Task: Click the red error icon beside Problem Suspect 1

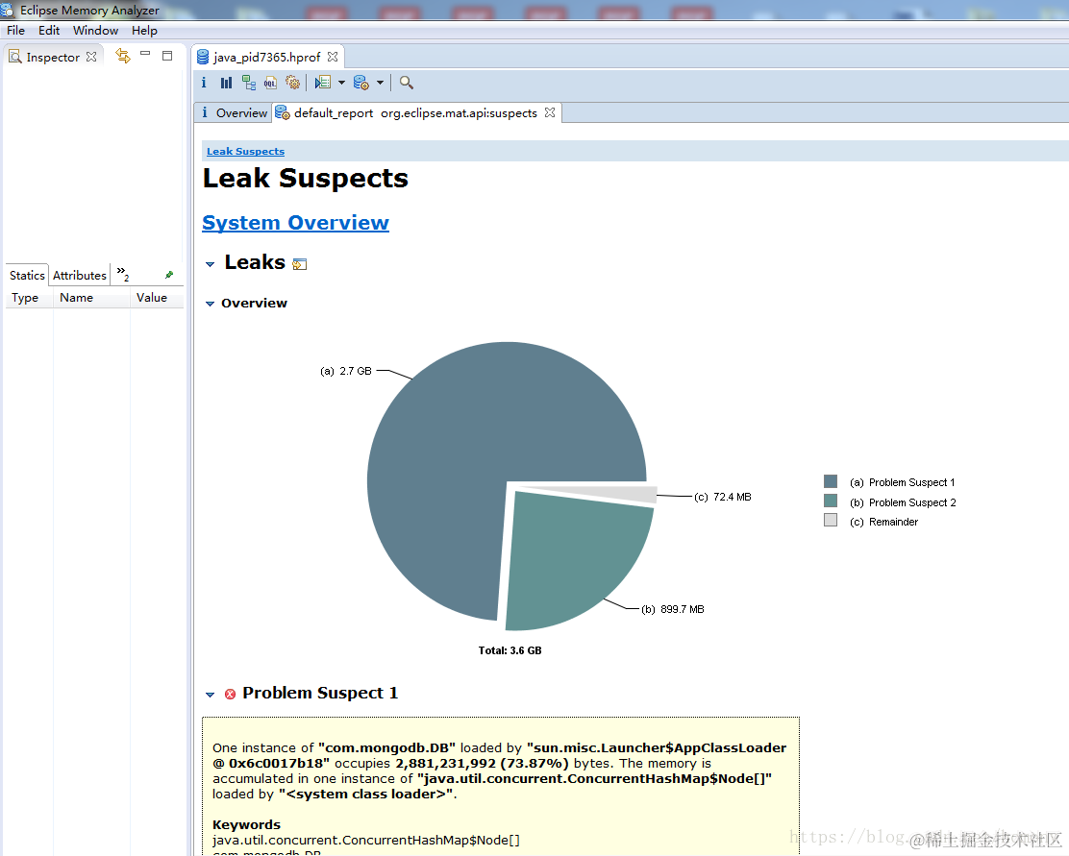Action: tap(231, 694)
